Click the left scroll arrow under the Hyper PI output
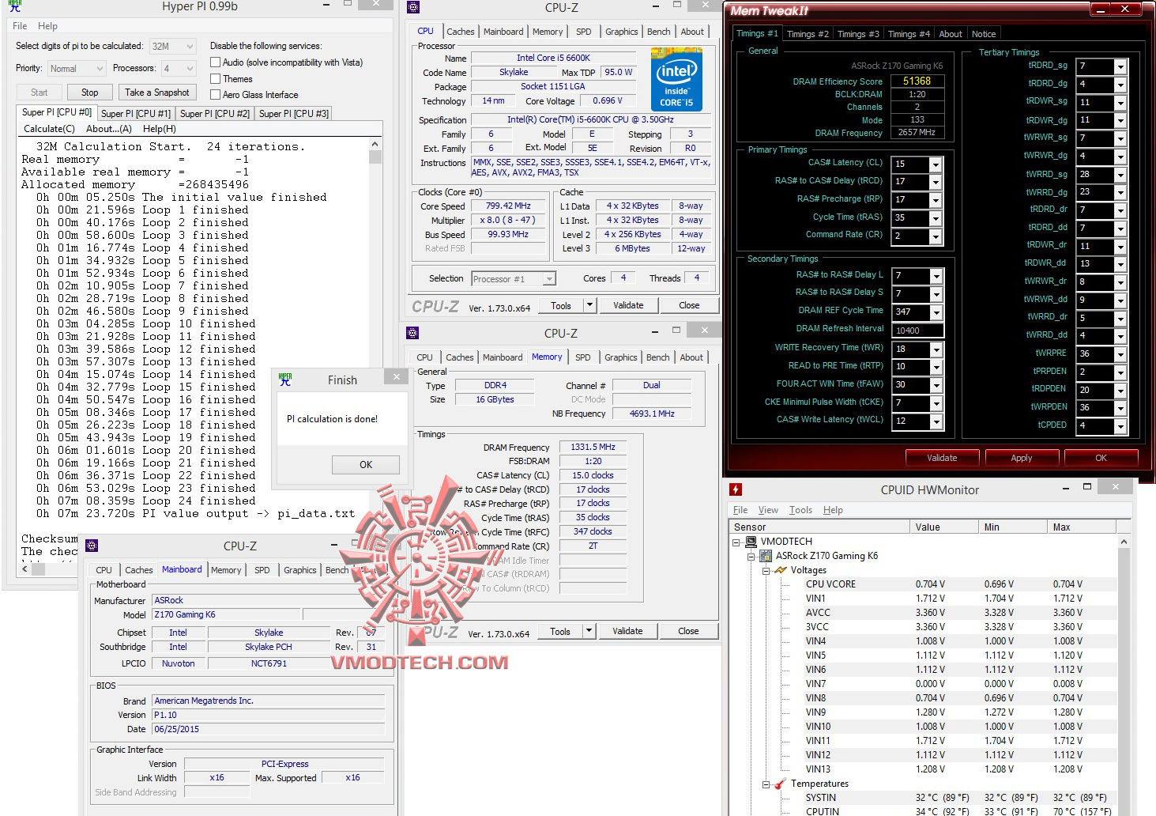 (x=25, y=569)
